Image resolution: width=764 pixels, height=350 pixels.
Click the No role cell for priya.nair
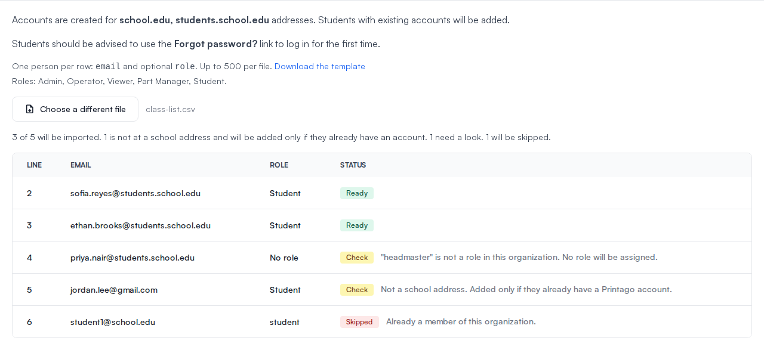284,258
